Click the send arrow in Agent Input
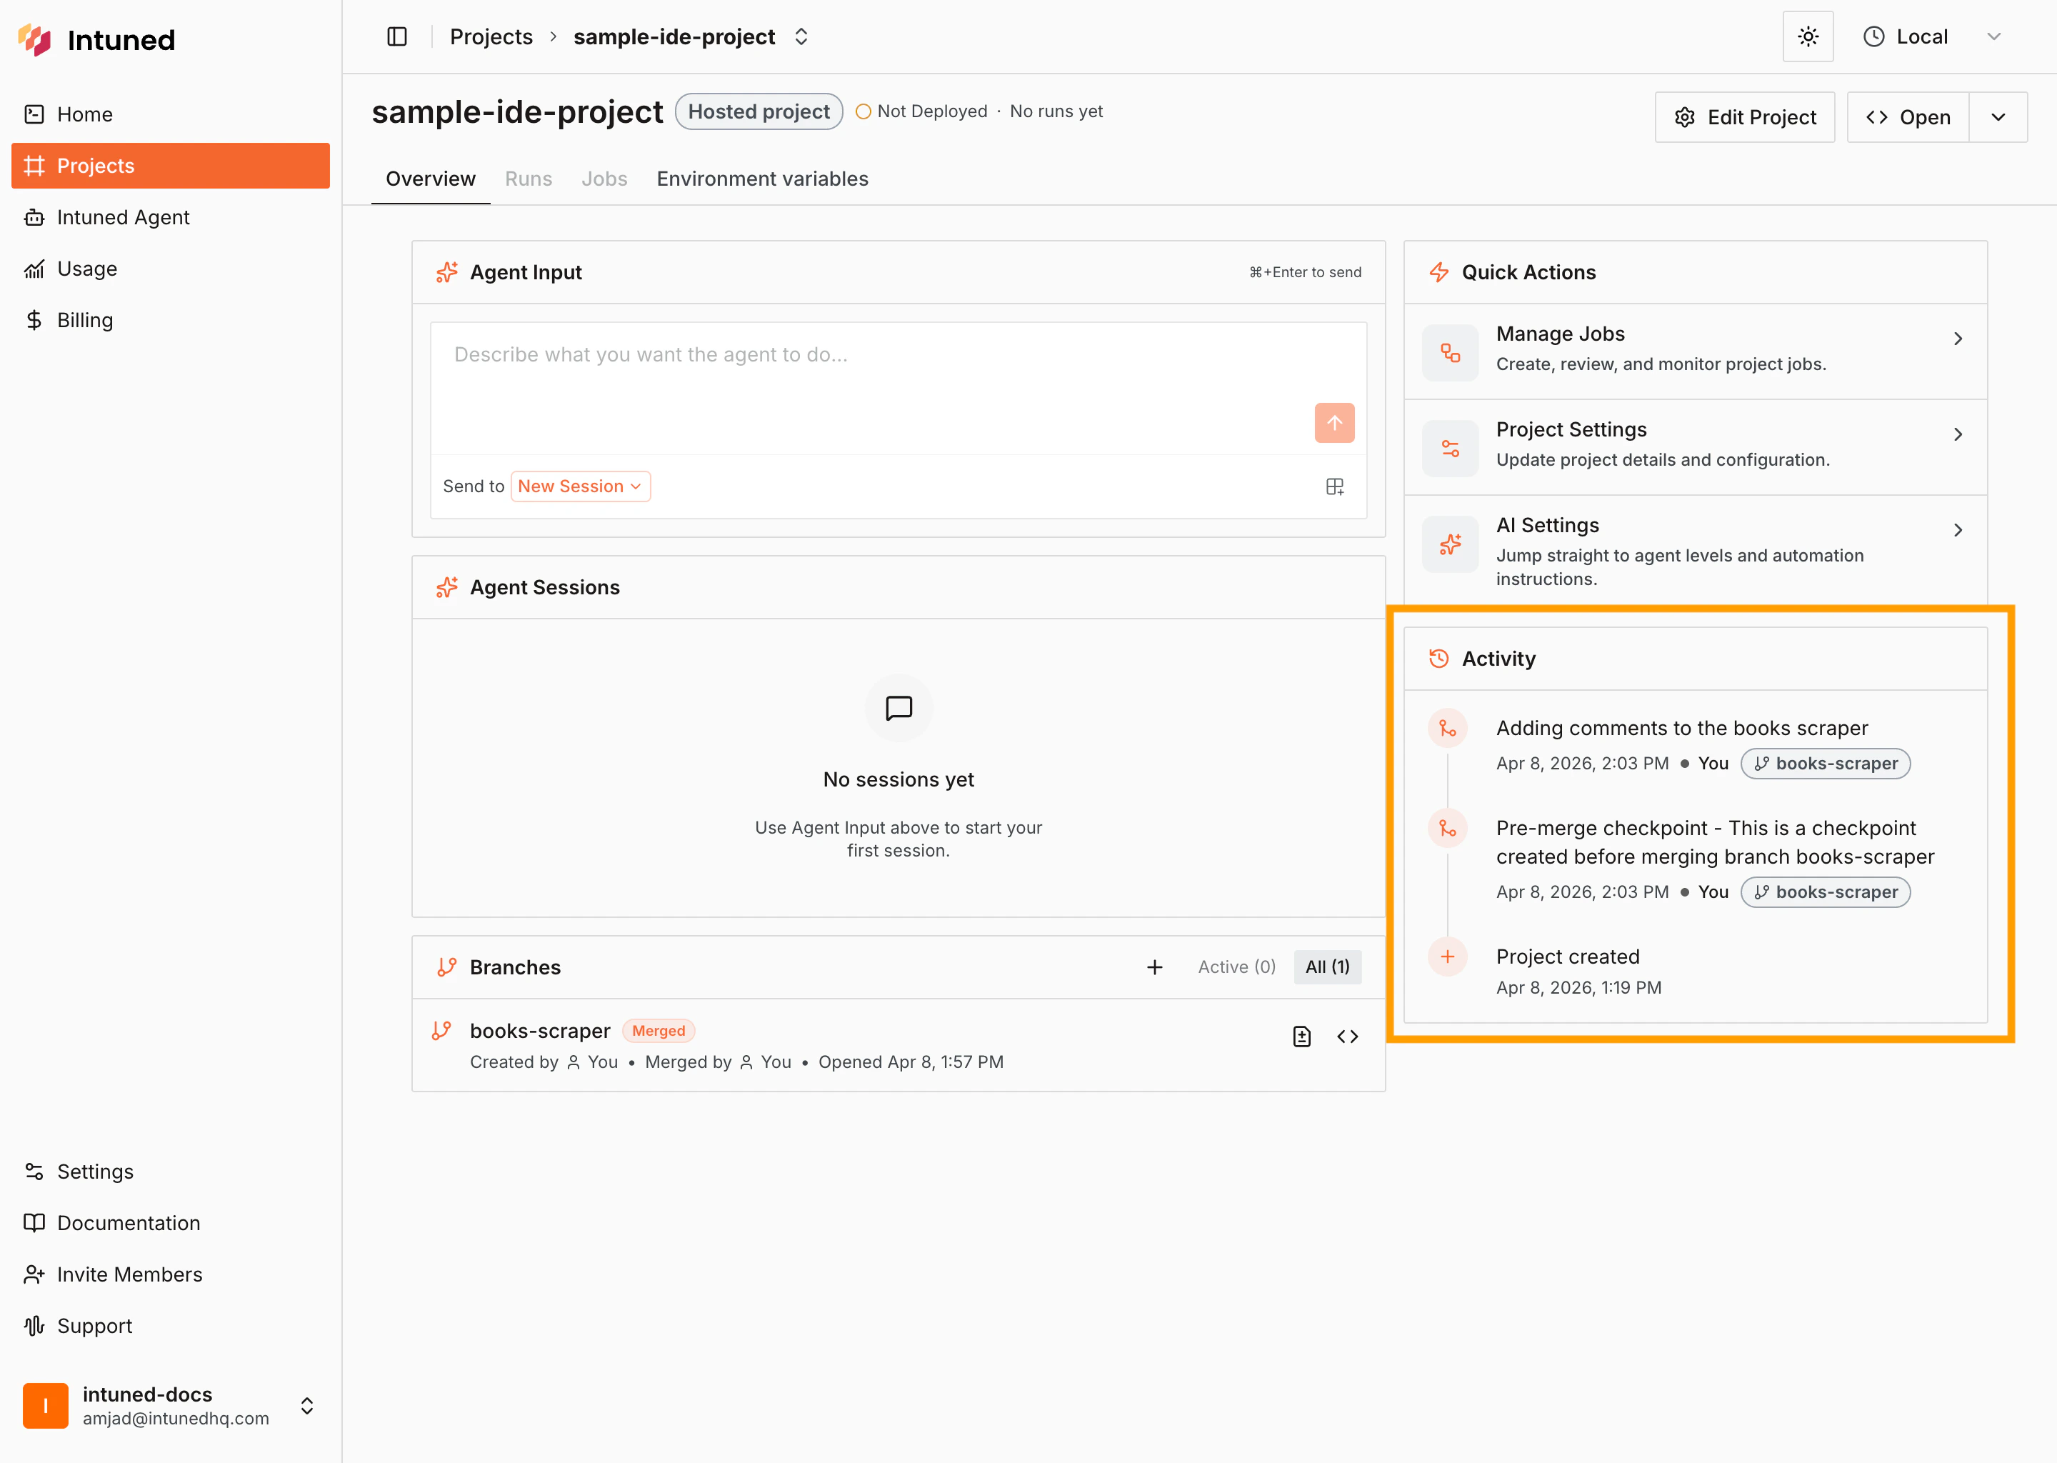This screenshot has height=1463, width=2057. point(1333,422)
